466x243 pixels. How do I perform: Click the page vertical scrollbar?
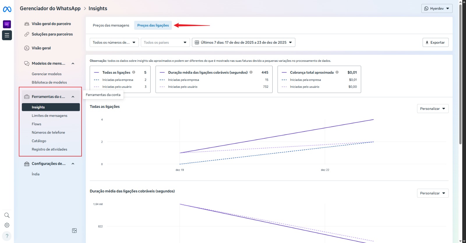(x=460, y=73)
